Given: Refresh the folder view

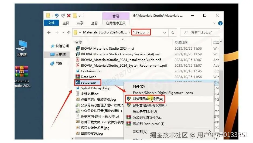Looking at the screenshot, I should [173, 33].
